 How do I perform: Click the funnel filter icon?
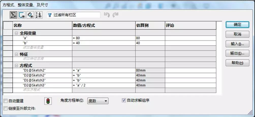click(x=50, y=15)
